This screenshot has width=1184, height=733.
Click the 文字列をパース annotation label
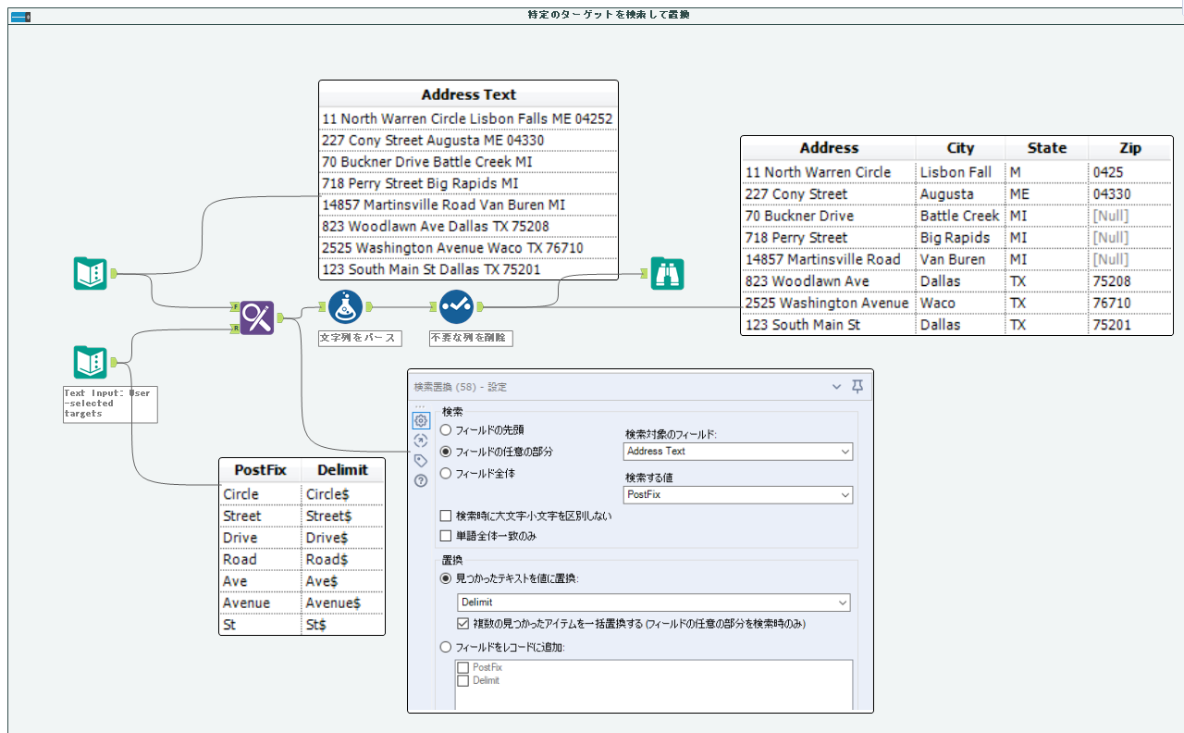coord(360,339)
